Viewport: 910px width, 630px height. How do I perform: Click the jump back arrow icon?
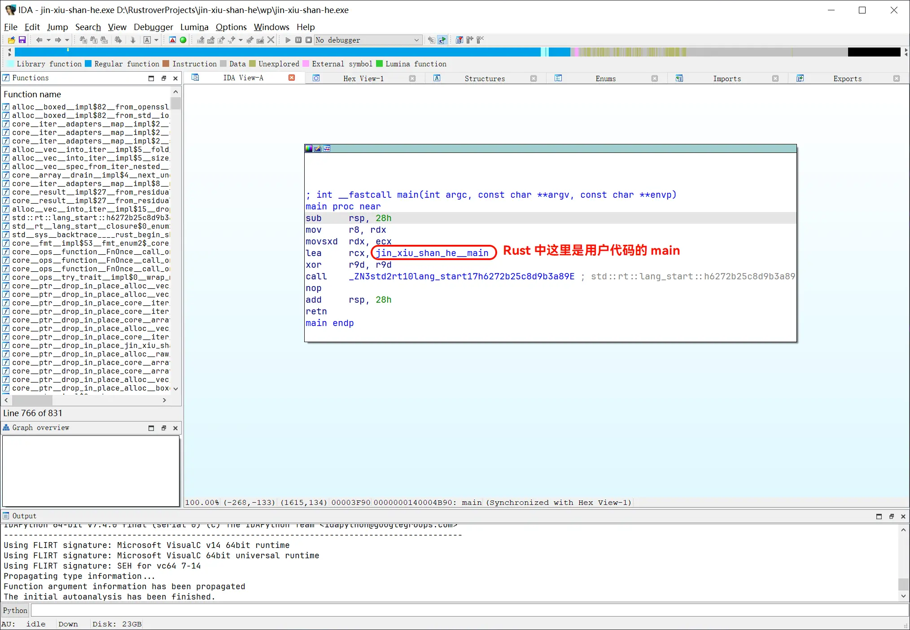(x=39, y=40)
